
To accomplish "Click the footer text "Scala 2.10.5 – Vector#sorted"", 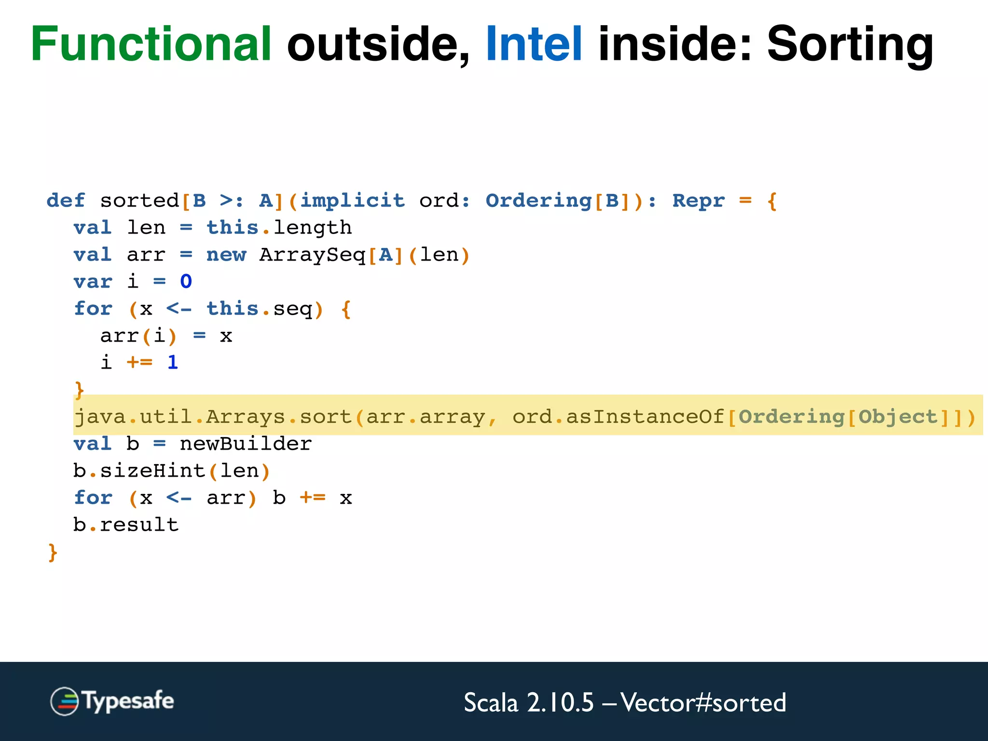I will tap(625, 702).
